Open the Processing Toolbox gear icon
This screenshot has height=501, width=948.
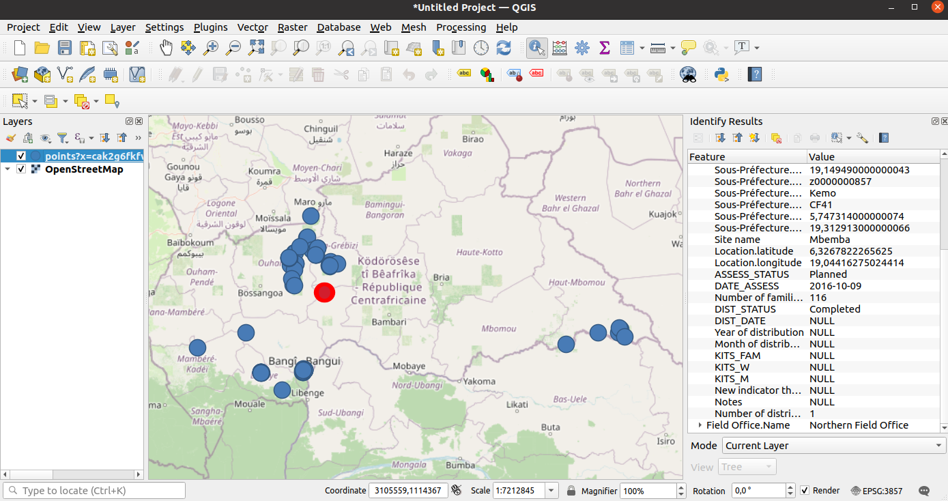[x=581, y=48]
